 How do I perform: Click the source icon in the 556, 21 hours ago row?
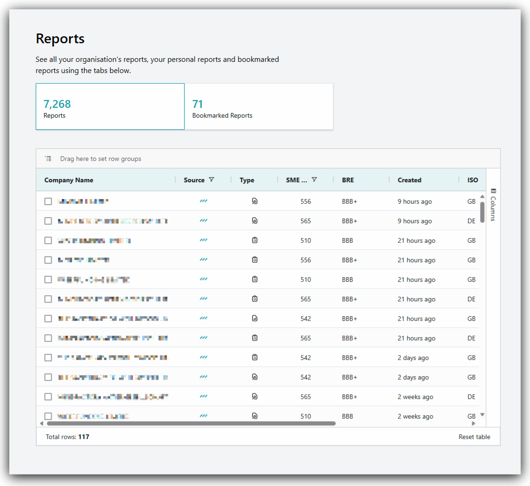coord(204,260)
